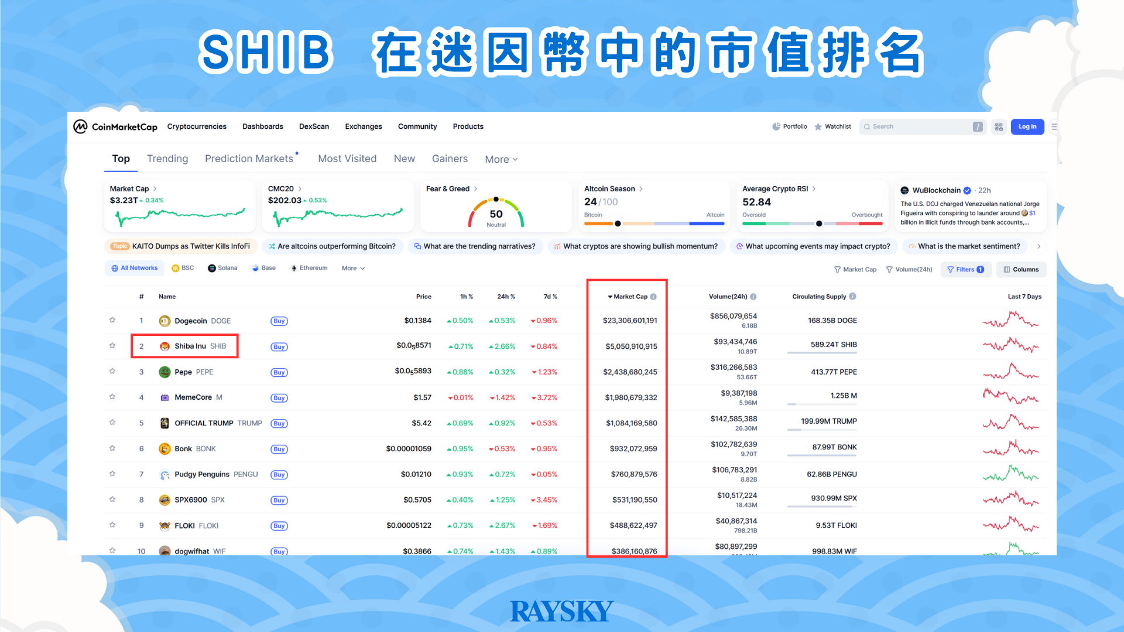The image size is (1124, 632).
Task: Star Dogecoin to add to watchlist
Action: tap(112, 320)
